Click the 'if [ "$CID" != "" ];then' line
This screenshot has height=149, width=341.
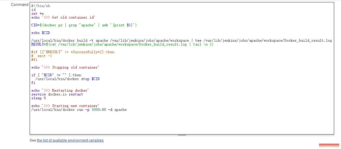tap(56, 75)
